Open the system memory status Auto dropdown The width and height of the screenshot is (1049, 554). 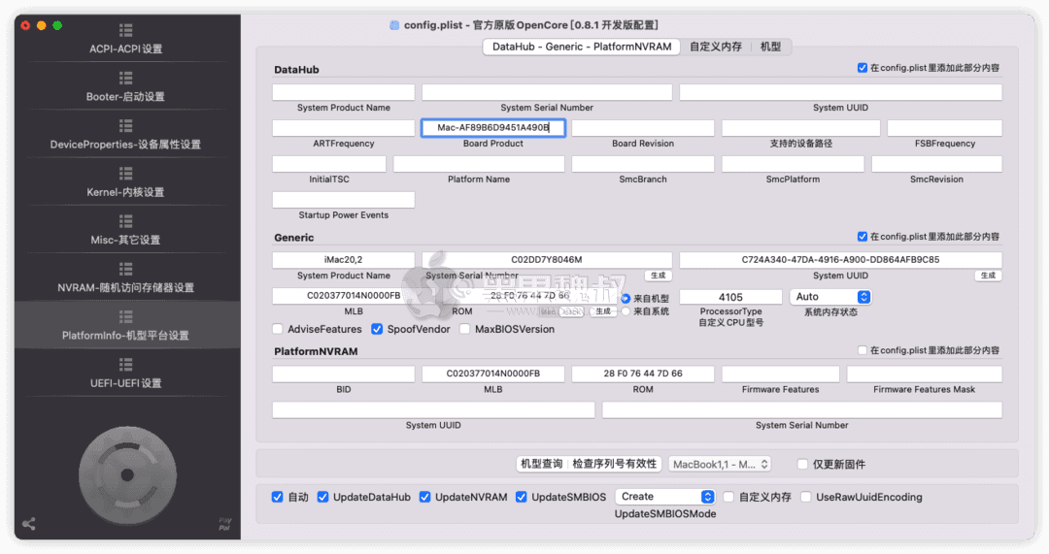[x=830, y=297]
